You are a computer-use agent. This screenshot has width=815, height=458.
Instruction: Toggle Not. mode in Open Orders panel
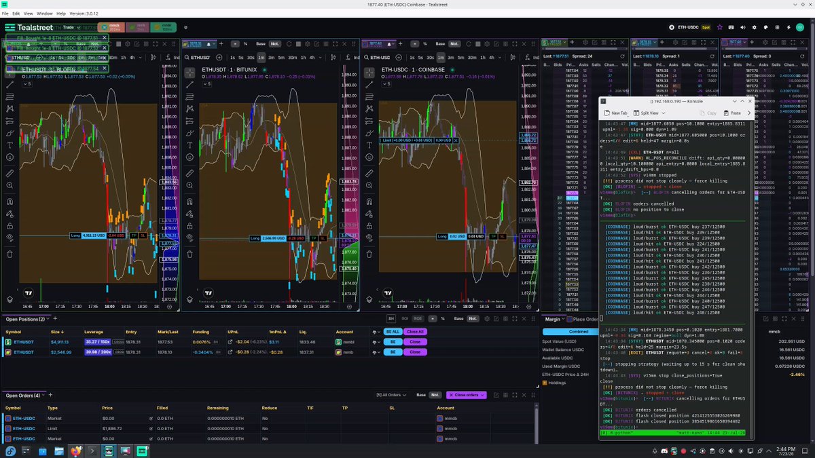tap(436, 395)
